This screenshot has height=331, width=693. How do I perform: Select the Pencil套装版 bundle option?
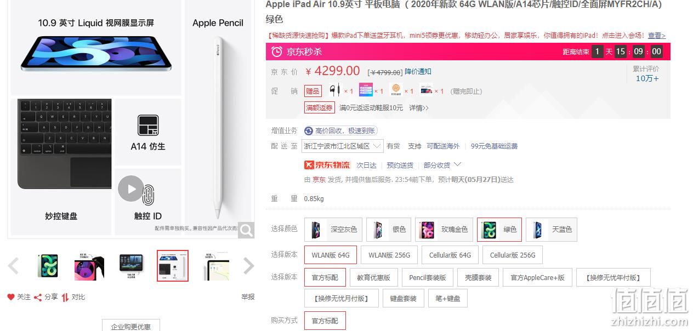[x=428, y=277]
